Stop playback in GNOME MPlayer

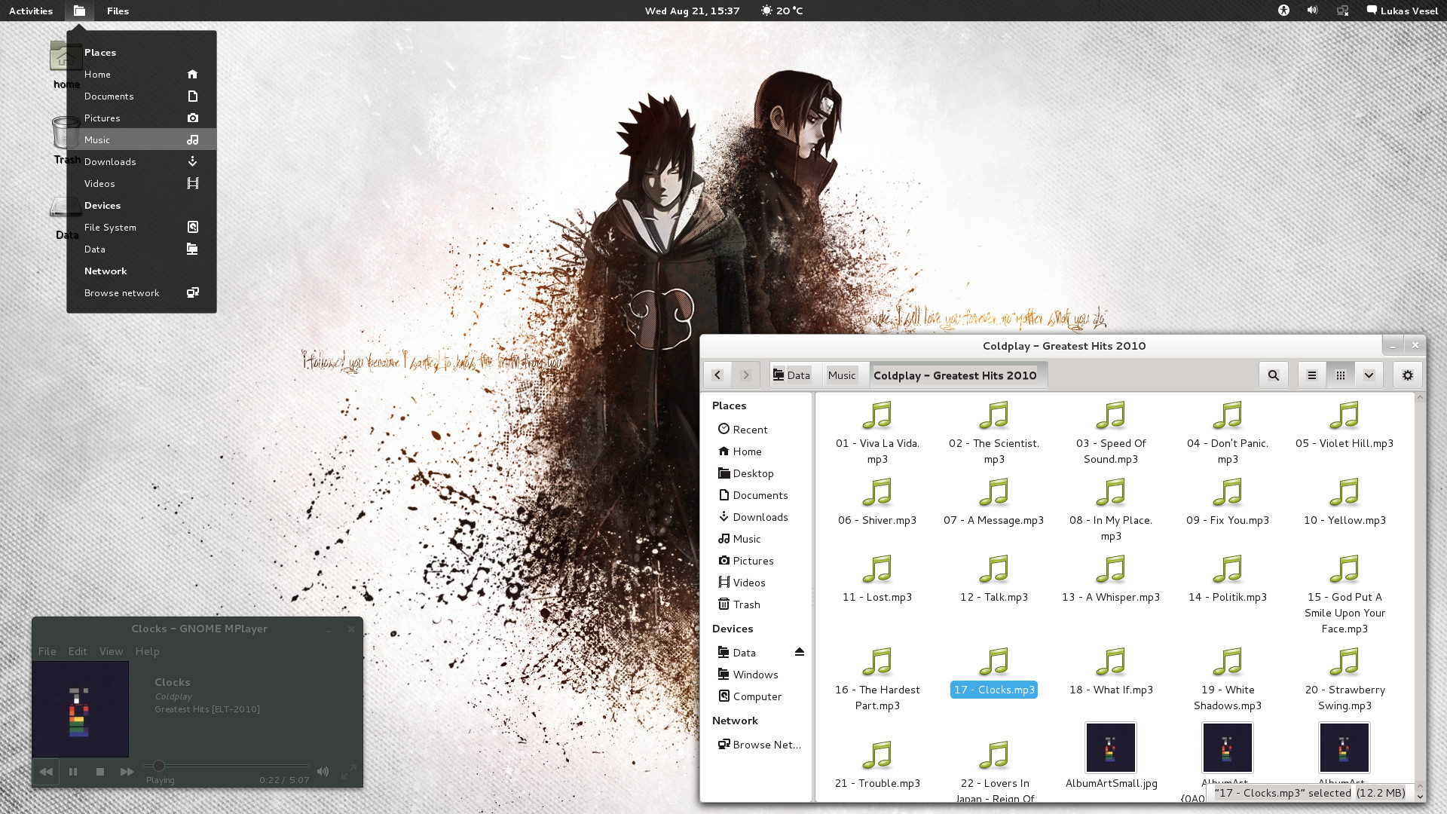click(100, 771)
